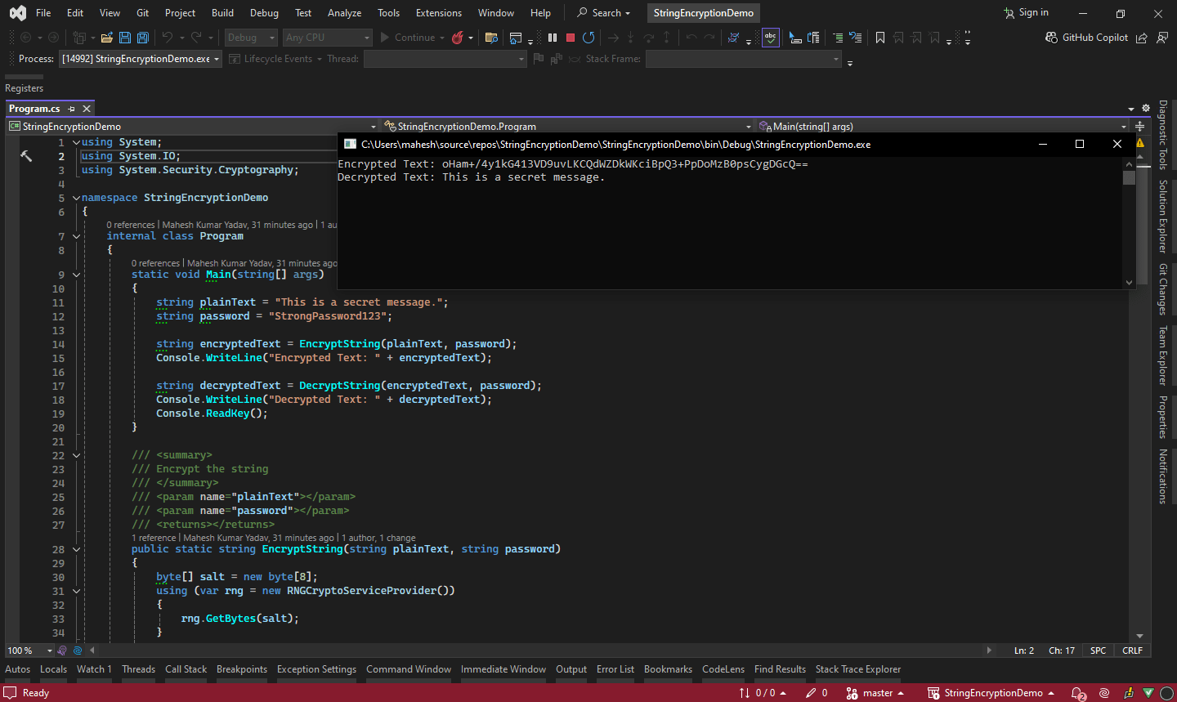Click the bookmark icon in the toolbar

(x=880, y=38)
